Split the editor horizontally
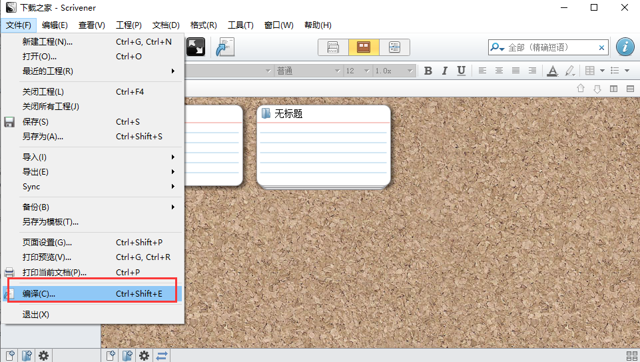 point(630,89)
